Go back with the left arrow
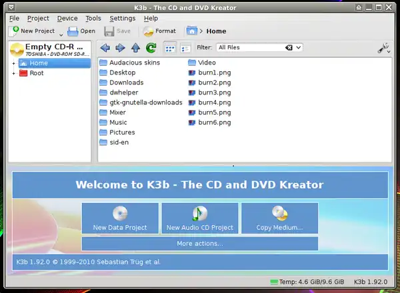400x293 pixels. pos(105,48)
